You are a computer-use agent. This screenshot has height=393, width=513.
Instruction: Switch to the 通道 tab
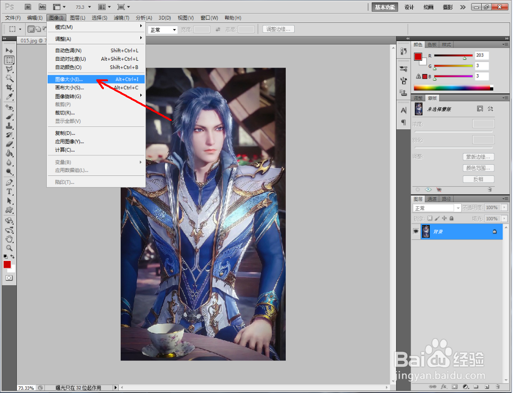tap(432, 199)
